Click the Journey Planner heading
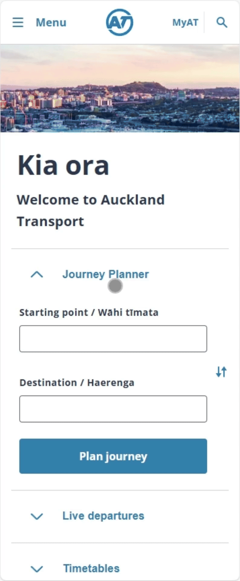The width and height of the screenshot is (240, 581). 105,274
